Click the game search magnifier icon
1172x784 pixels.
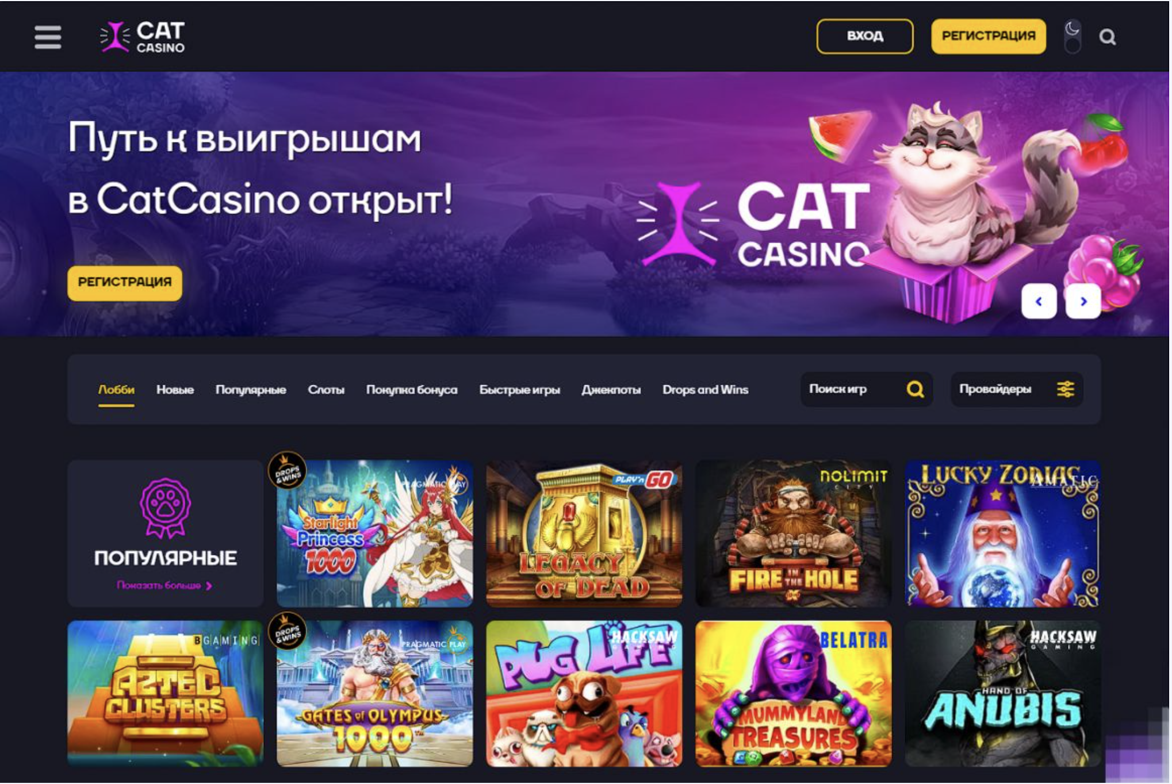pyautogui.click(x=915, y=390)
